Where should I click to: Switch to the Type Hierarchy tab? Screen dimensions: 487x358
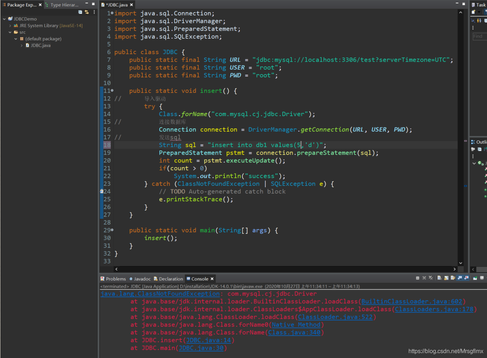pos(62,5)
